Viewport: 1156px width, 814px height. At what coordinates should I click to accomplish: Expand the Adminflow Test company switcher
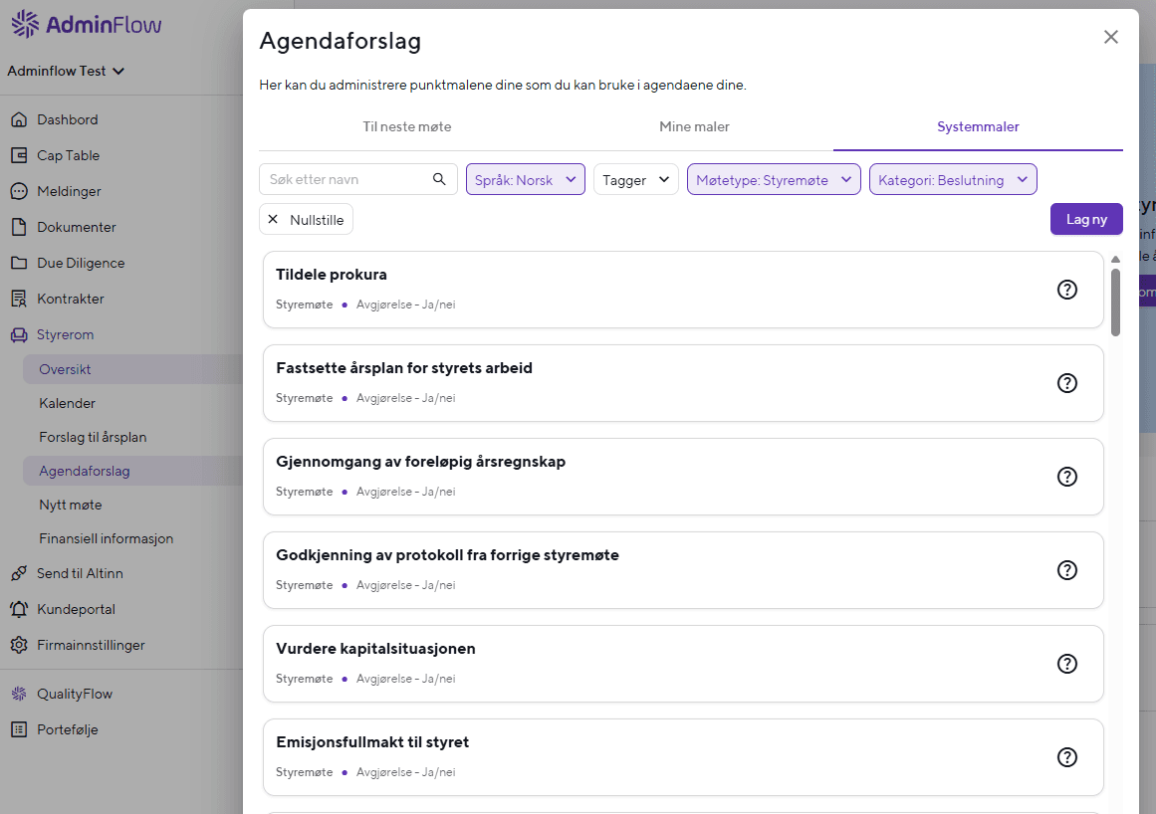pyautogui.click(x=66, y=71)
